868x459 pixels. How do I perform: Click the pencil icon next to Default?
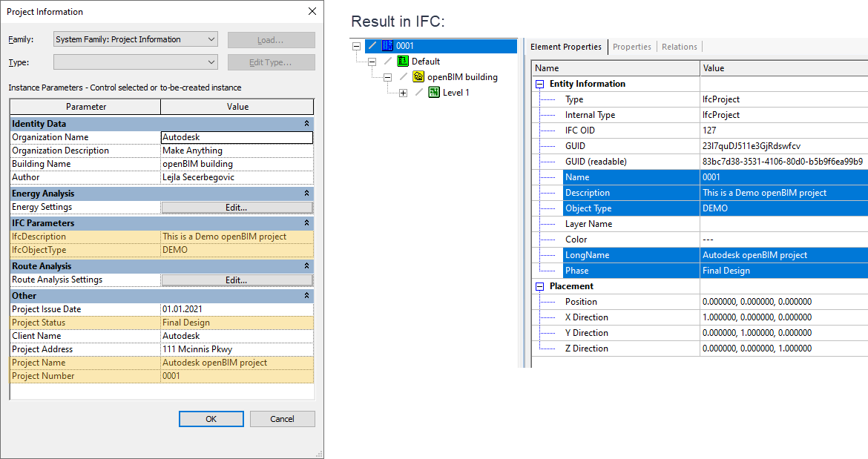pos(388,62)
